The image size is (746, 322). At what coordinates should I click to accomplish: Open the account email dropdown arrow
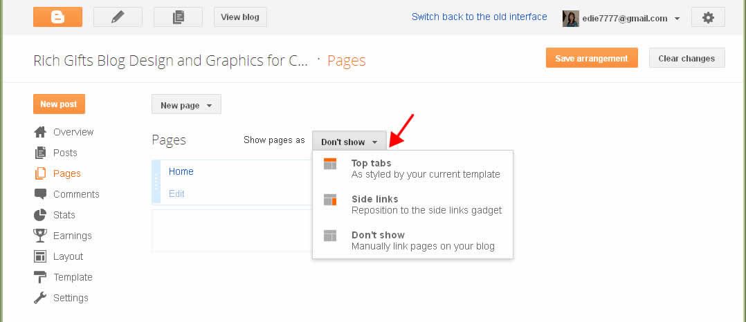[x=677, y=19]
